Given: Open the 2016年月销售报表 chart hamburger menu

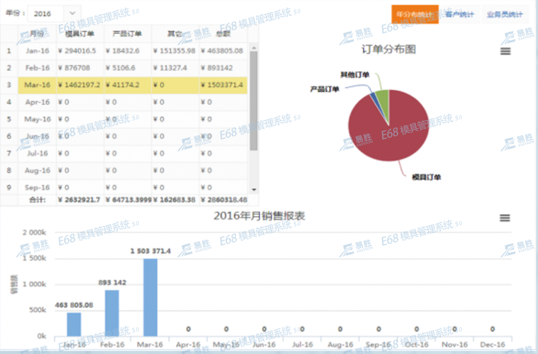Looking at the screenshot, I should (x=505, y=218).
